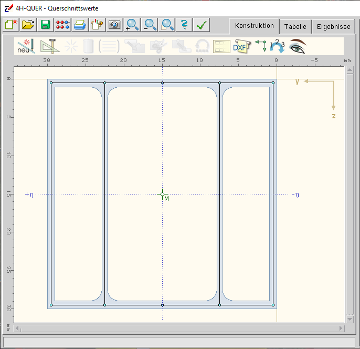Save using the green floppy disk icon
The width and height of the screenshot is (360, 349).
(x=45, y=25)
